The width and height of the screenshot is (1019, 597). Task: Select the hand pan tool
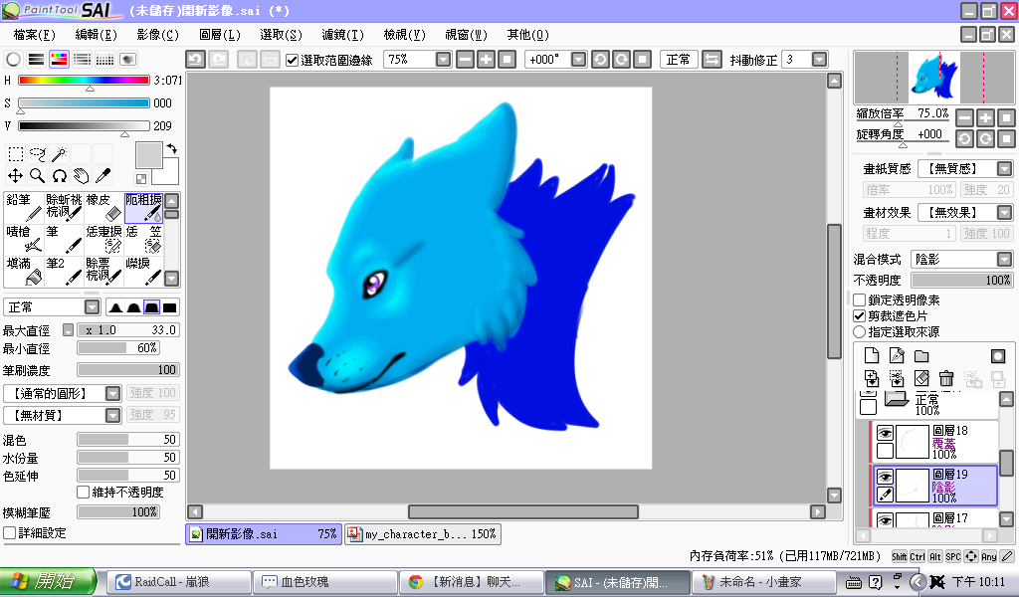coord(81,175)
